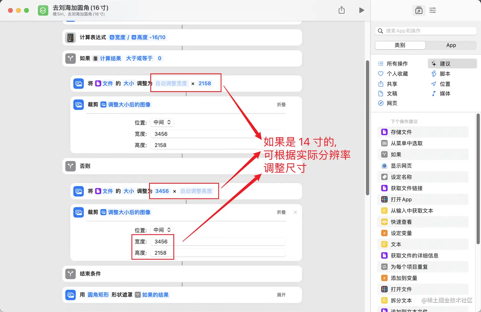
Task: Click the action list vertical scrollbar
Action: coord(478,178)
